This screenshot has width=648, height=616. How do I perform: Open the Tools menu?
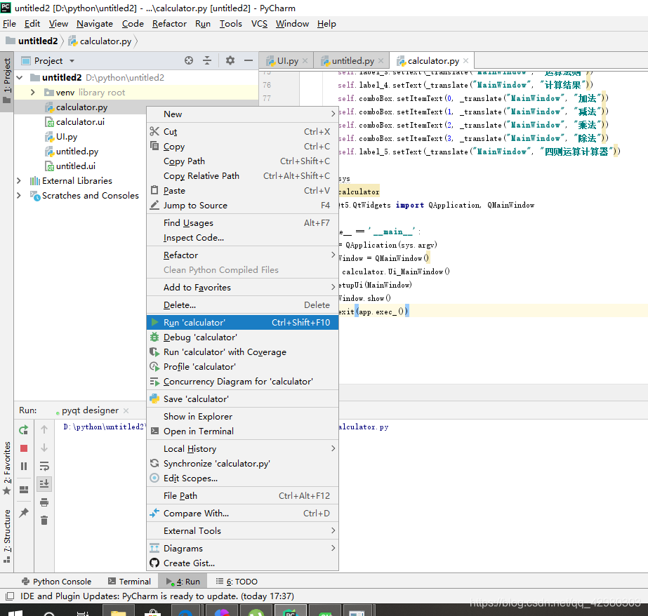coord(230,24)
